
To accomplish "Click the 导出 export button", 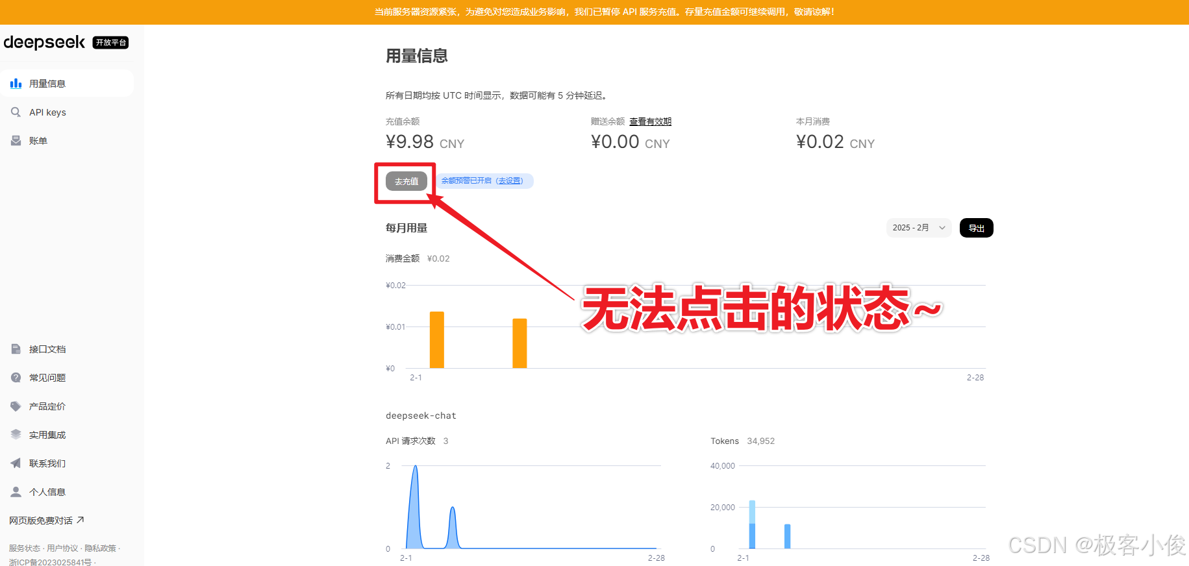I will click(x=976, y=228).
